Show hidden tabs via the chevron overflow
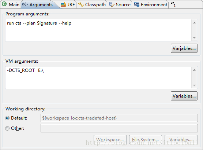 click(x=173, y=4)
